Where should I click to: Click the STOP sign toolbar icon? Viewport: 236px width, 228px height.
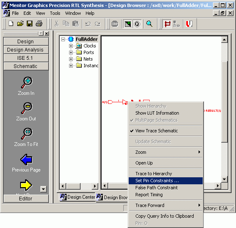point(115,24)
